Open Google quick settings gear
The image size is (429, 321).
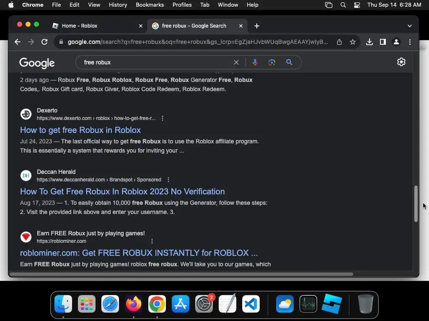[401, 62]
